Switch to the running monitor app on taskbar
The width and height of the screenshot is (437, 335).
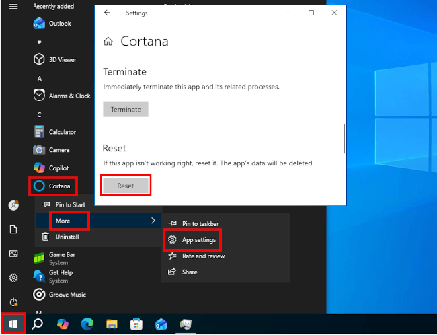click(186, 324)
